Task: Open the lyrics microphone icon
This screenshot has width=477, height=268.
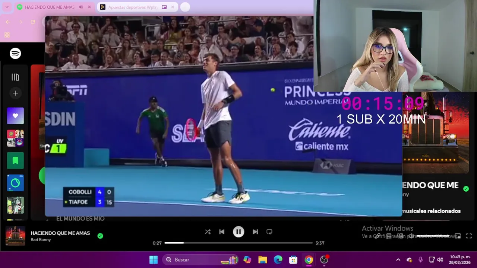Action: 378,236
